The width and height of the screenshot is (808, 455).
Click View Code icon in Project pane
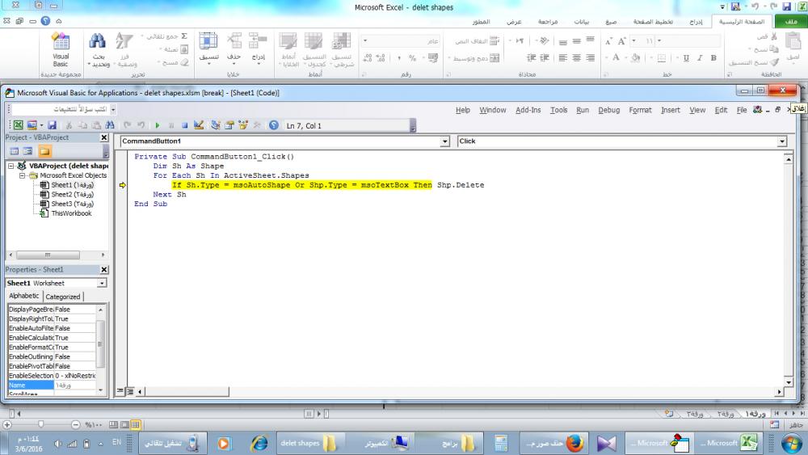[14, 151]
